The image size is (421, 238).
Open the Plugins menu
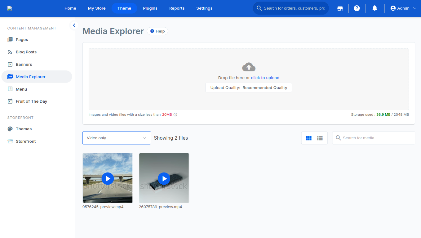150,8
